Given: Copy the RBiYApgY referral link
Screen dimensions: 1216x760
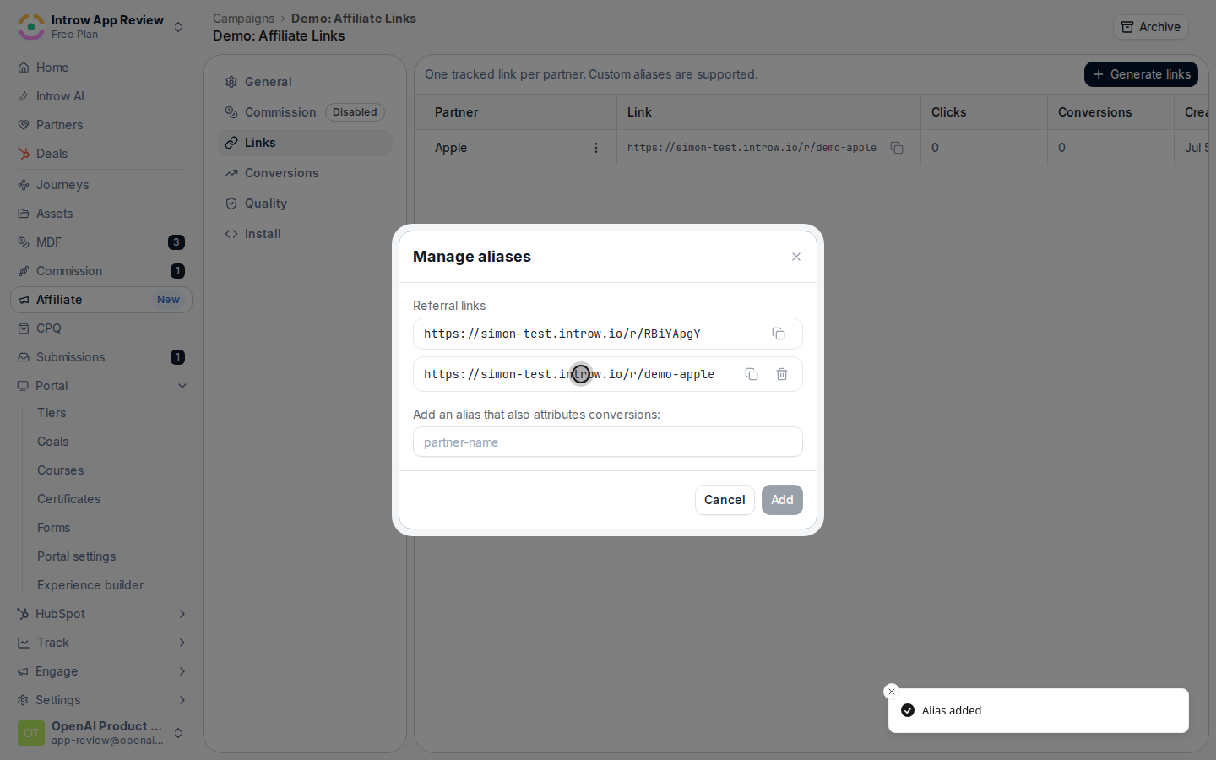Looking at the screenshot, I should (x=779, y=334).
